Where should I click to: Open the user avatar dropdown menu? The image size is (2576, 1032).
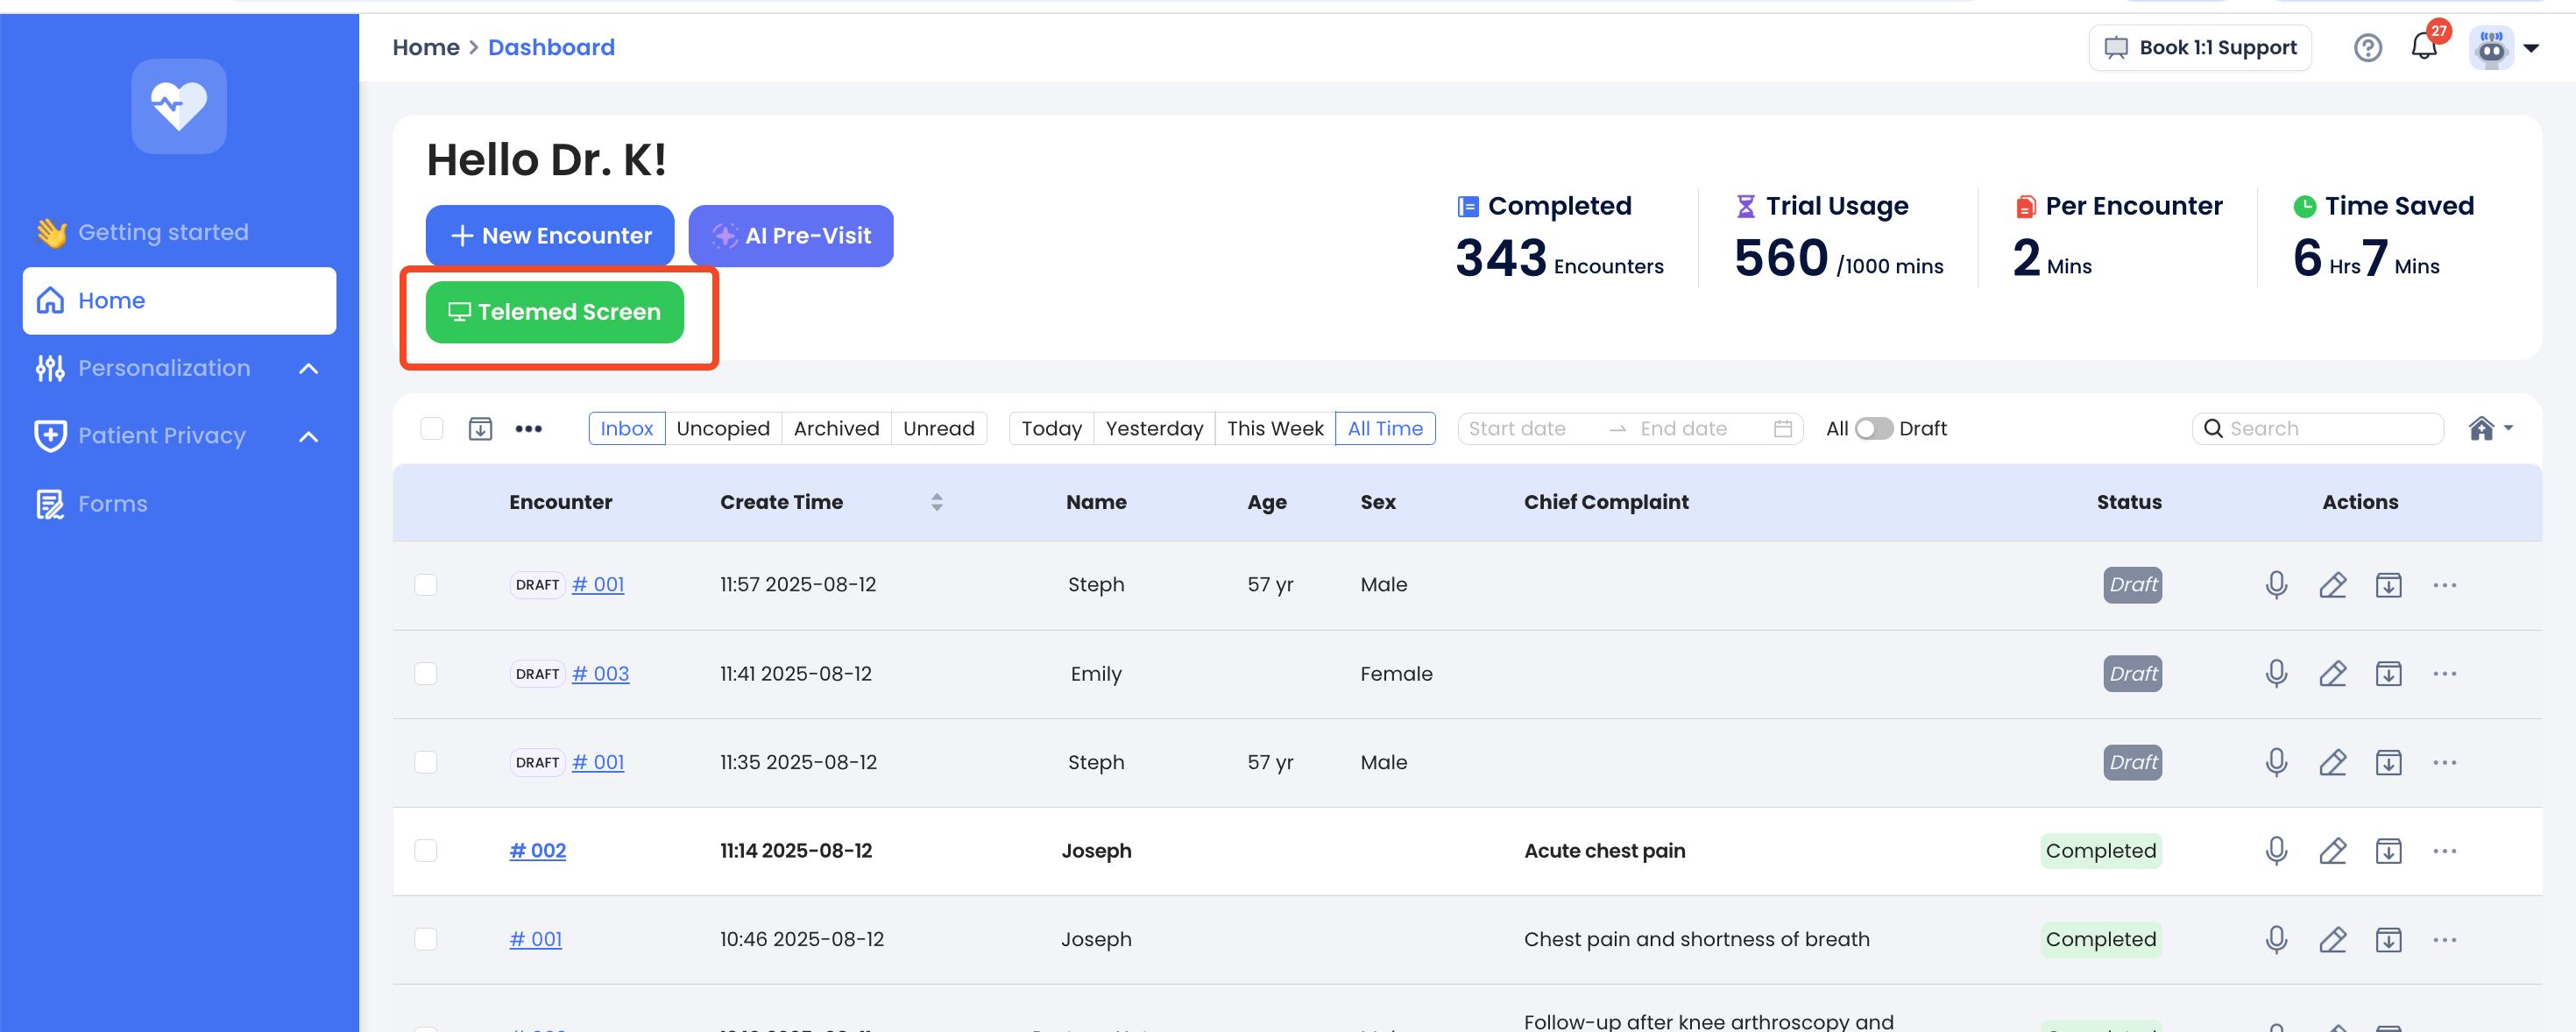(2503, 47)
